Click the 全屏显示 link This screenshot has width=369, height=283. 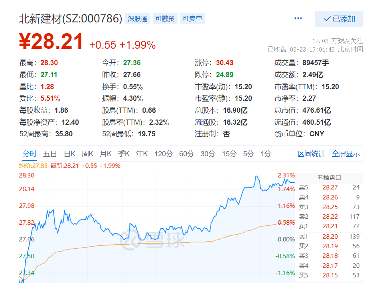click(x=346, y=154)
